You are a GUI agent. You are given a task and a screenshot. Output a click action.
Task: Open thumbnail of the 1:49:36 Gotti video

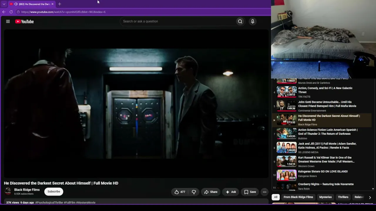tap(287, 105)
